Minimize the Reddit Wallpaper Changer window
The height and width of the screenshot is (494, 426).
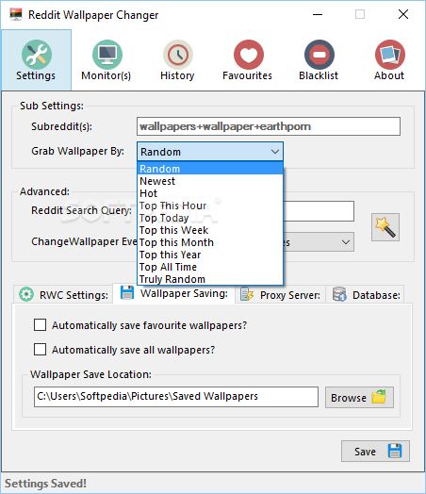318,14
